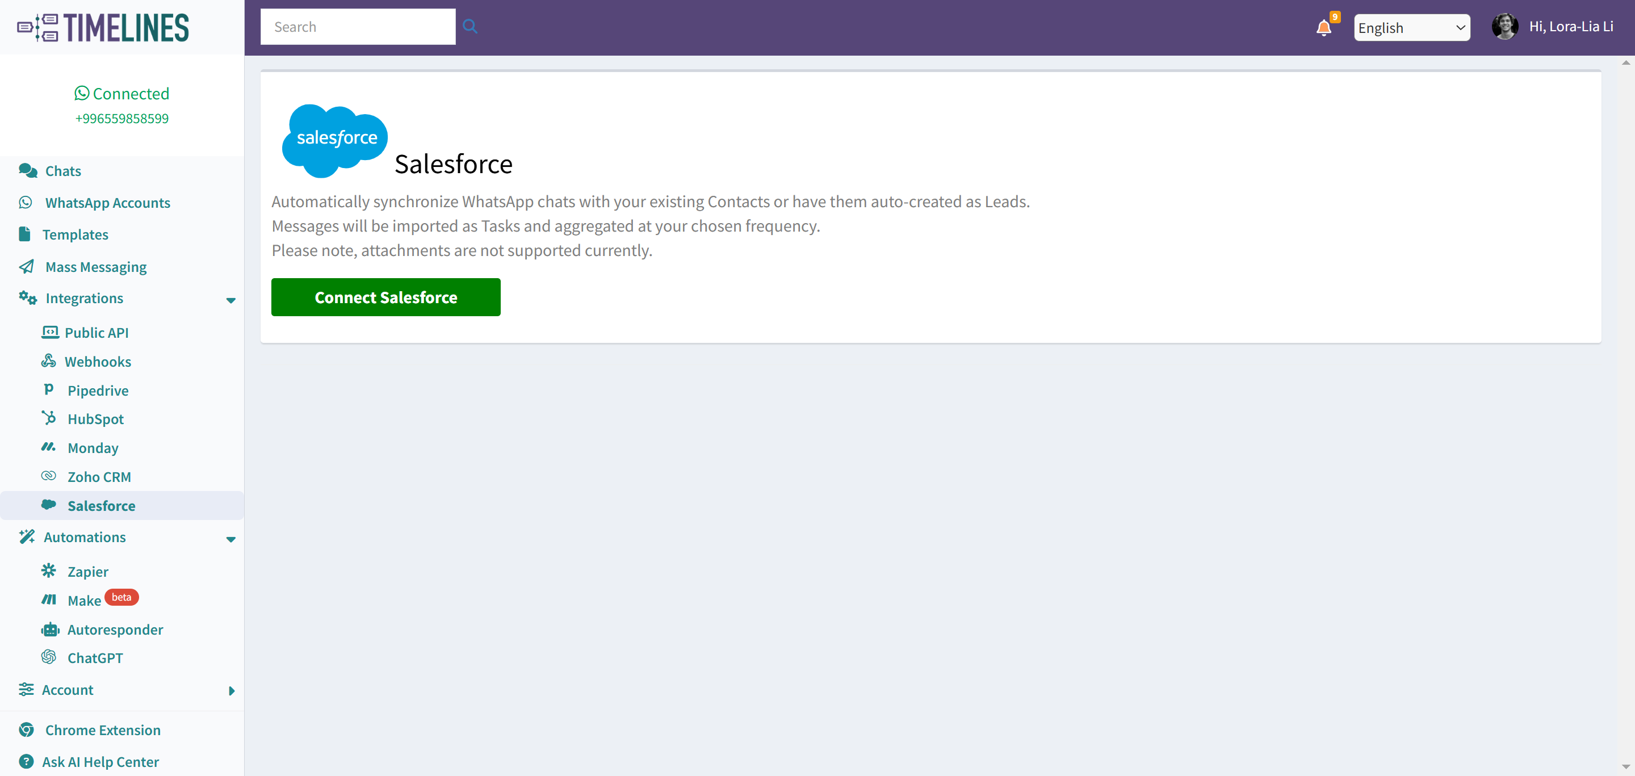Screen dimensions: 1635x776
Task: Click the Make logo icon
Action: click(48, 599)
